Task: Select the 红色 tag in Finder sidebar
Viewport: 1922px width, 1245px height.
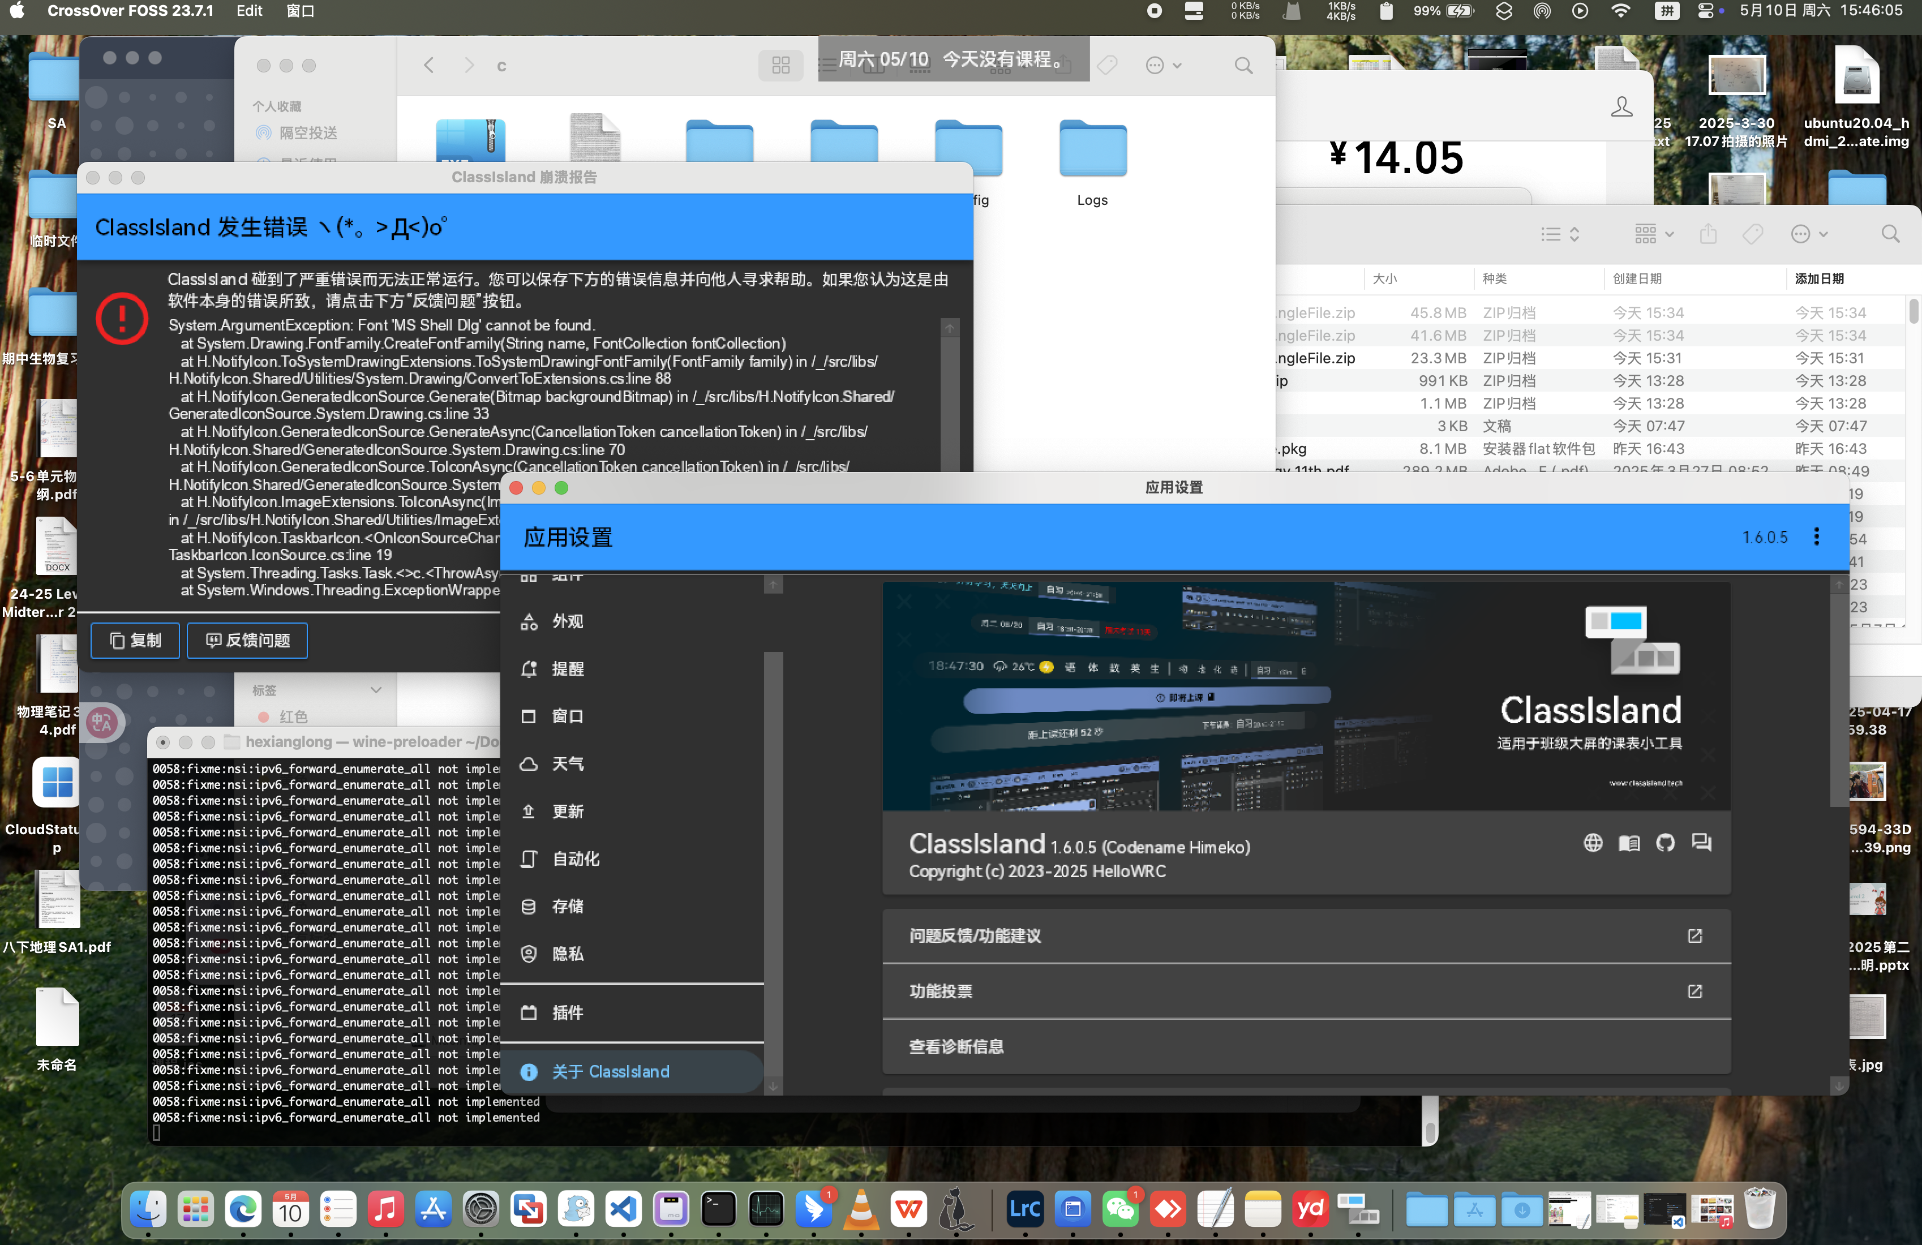Action: coord(293,716)
